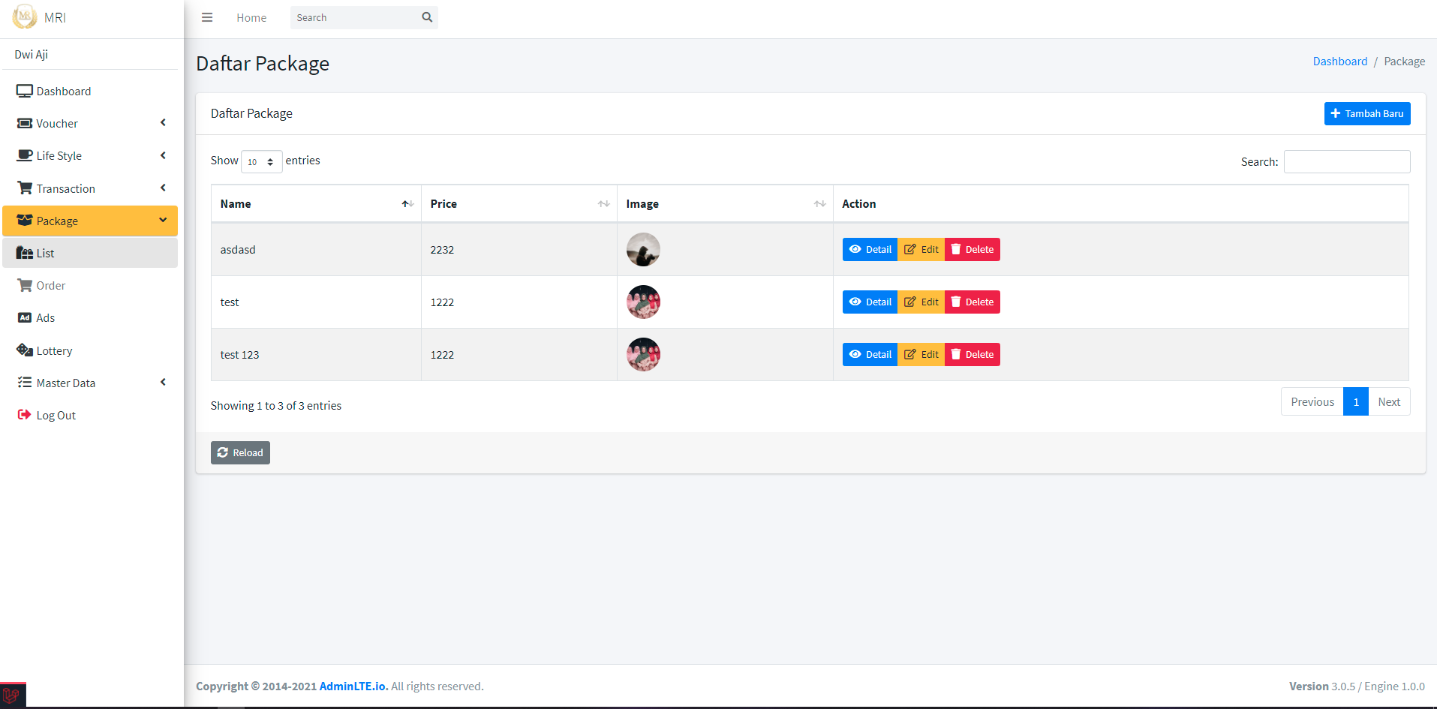1437x709 pixels.
Task: Toggle the sidebar hamburger menu
Action: pos(207,17)
